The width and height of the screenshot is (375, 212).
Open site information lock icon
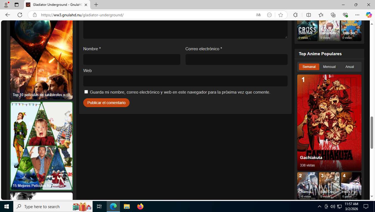click(x=34, y=15)
